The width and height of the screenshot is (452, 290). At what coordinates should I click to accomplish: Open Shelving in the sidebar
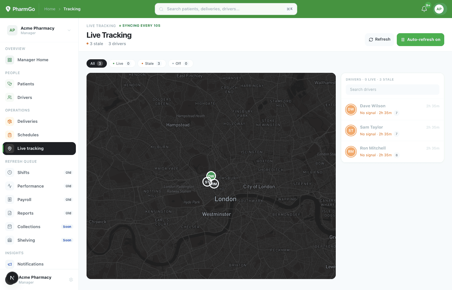point(39,240)
